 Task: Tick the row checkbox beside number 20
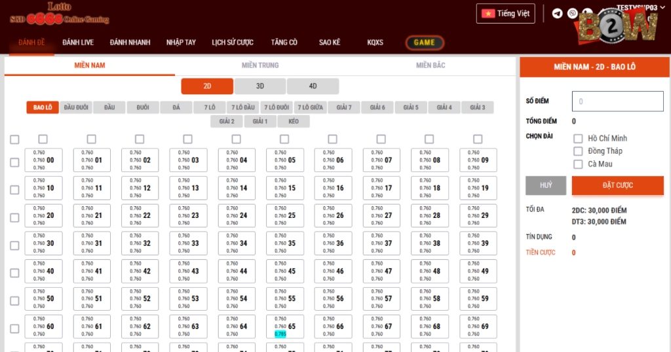tap(14, 217)
